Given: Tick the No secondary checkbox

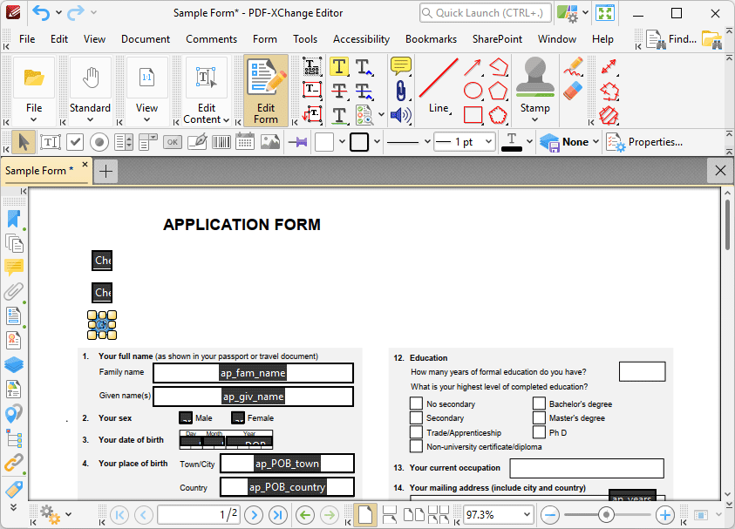Looking at the screenshot, I should [x=416, y=404].
